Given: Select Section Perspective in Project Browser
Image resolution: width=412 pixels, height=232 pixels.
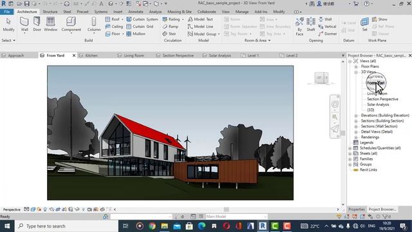Looking at the screenshot, I should tap(382, 99).
